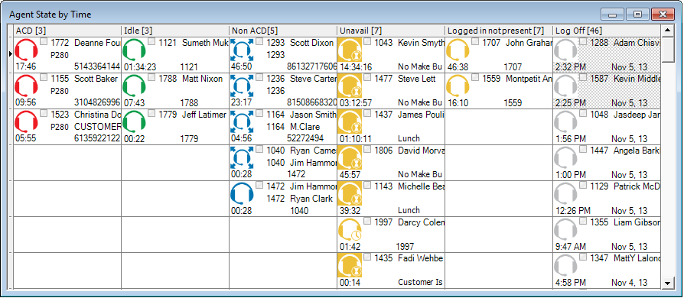Viewport: 684px width, 298px height.
Task: Click yellow headset icon for agent 1143
Action: point(350,193)
